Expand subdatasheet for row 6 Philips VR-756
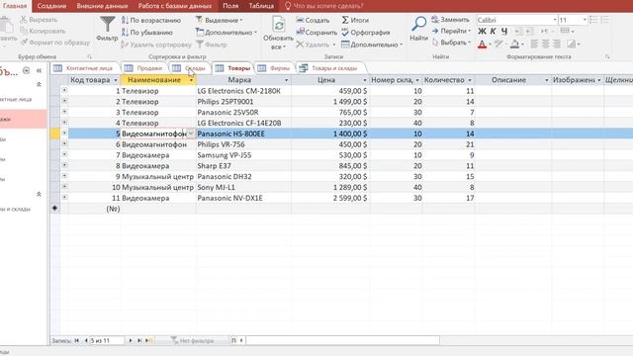The height and width of the screenshot is (356, 633). click(64, 143)
